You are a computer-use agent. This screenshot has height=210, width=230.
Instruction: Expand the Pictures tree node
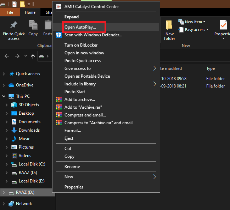point(7,147)
